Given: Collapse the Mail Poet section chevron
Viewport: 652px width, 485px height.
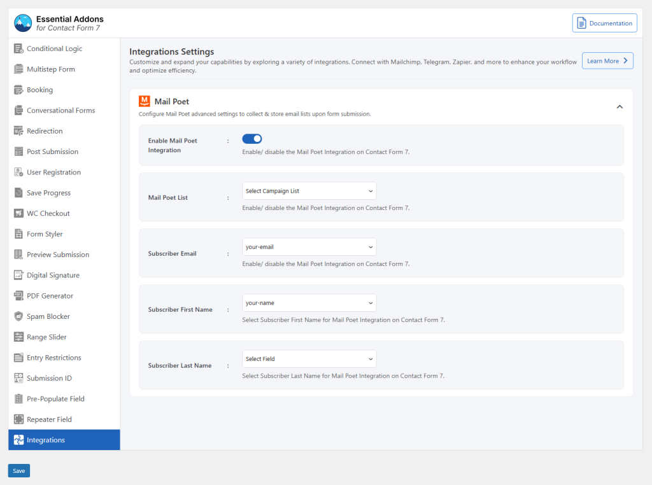Looking at the screenshot, I should coord(620,107).
